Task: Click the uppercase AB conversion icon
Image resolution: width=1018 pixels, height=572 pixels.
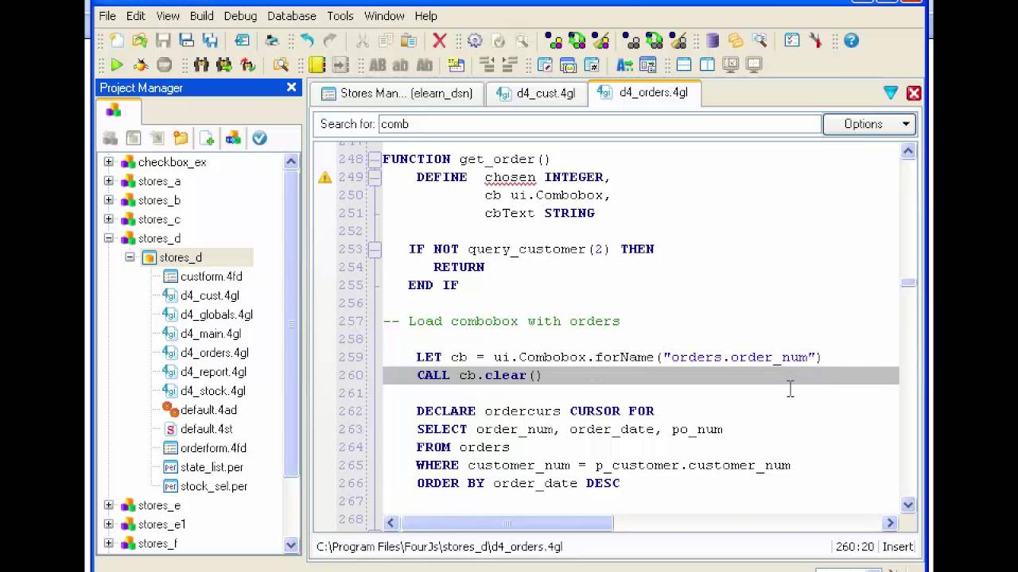Action: 378,65
